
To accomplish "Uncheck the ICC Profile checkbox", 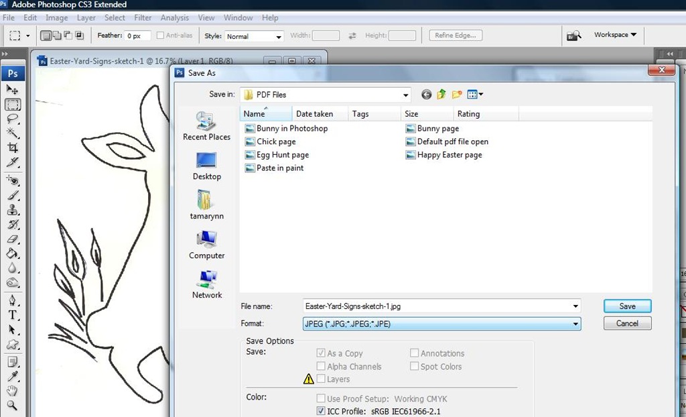I will pyautogui.click(x=321, y=411).
